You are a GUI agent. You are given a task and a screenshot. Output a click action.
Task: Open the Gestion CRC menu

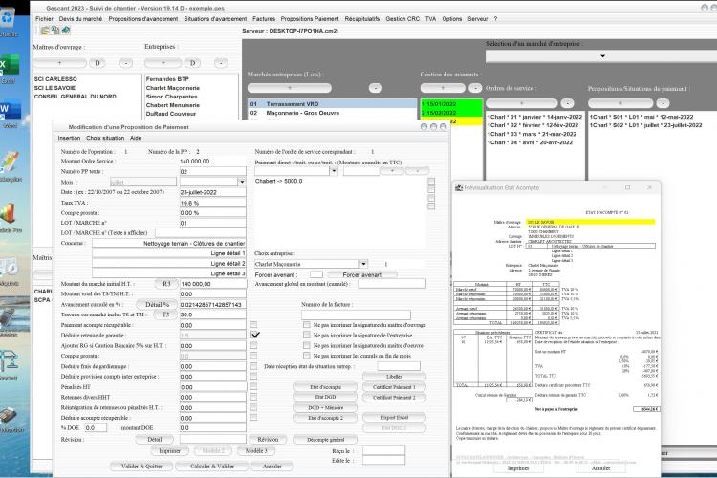click(x=402, y=19)
